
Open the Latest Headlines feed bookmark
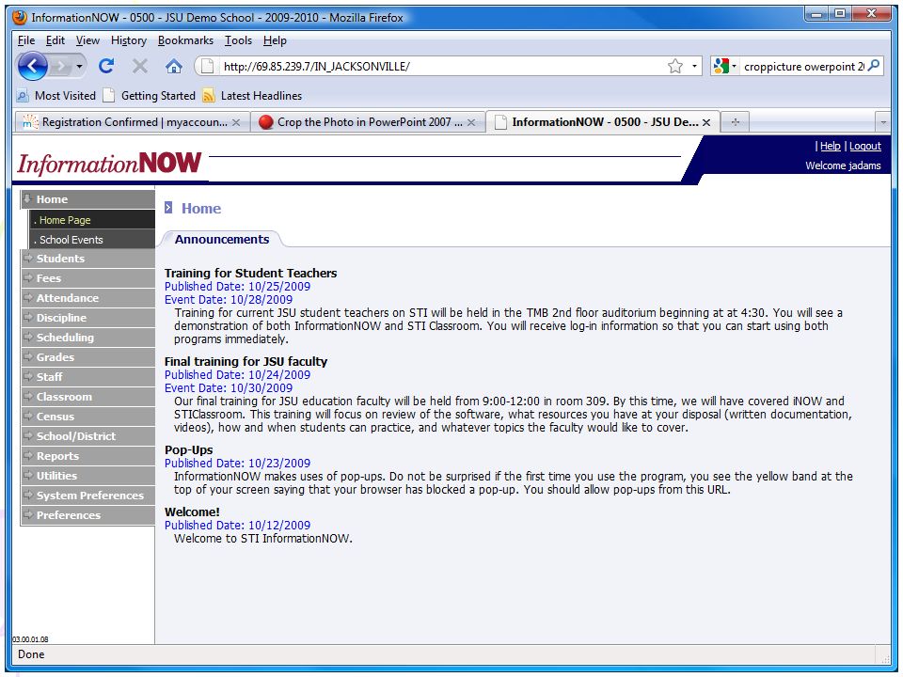click(x=253, y=96)
